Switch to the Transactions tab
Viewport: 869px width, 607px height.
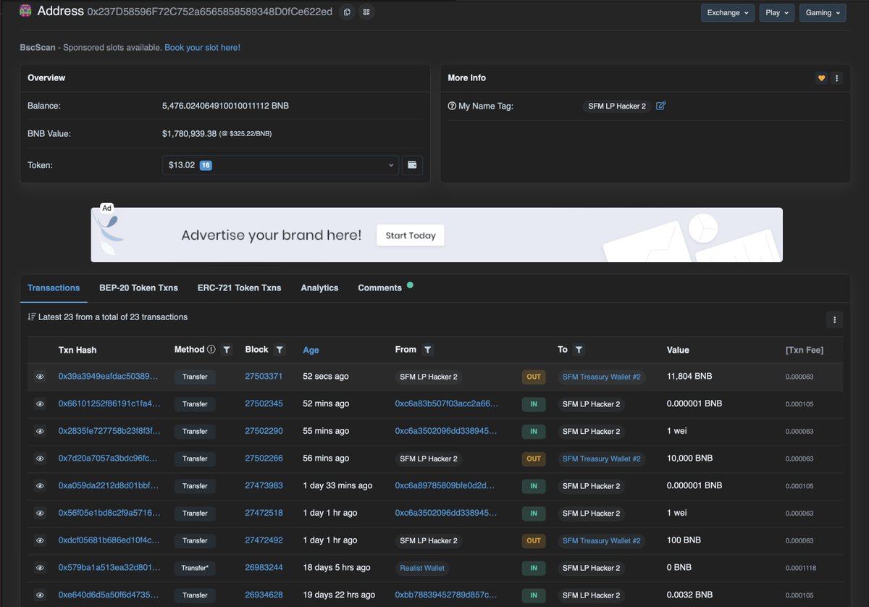[54, 288]
